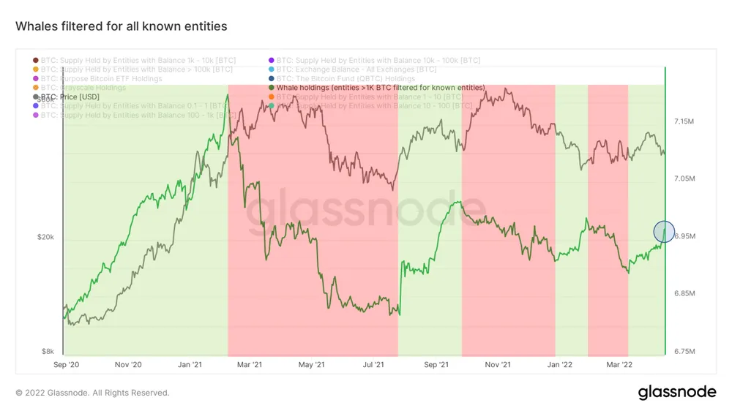Toggle the BTC: Price [USD] series label
Image resolution: width=732 pixels, height=411 pixels.
[70, 97]
